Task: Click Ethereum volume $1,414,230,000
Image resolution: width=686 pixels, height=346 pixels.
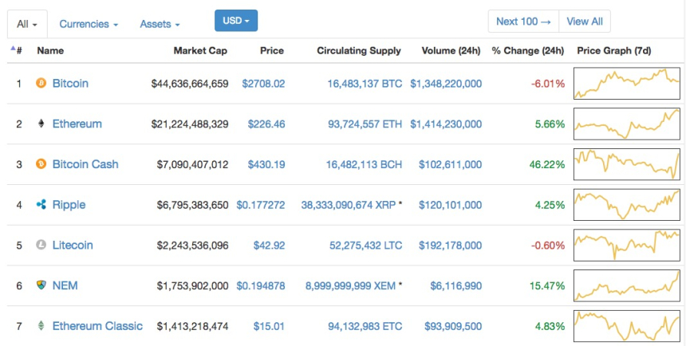Action: tap(446, 124)
